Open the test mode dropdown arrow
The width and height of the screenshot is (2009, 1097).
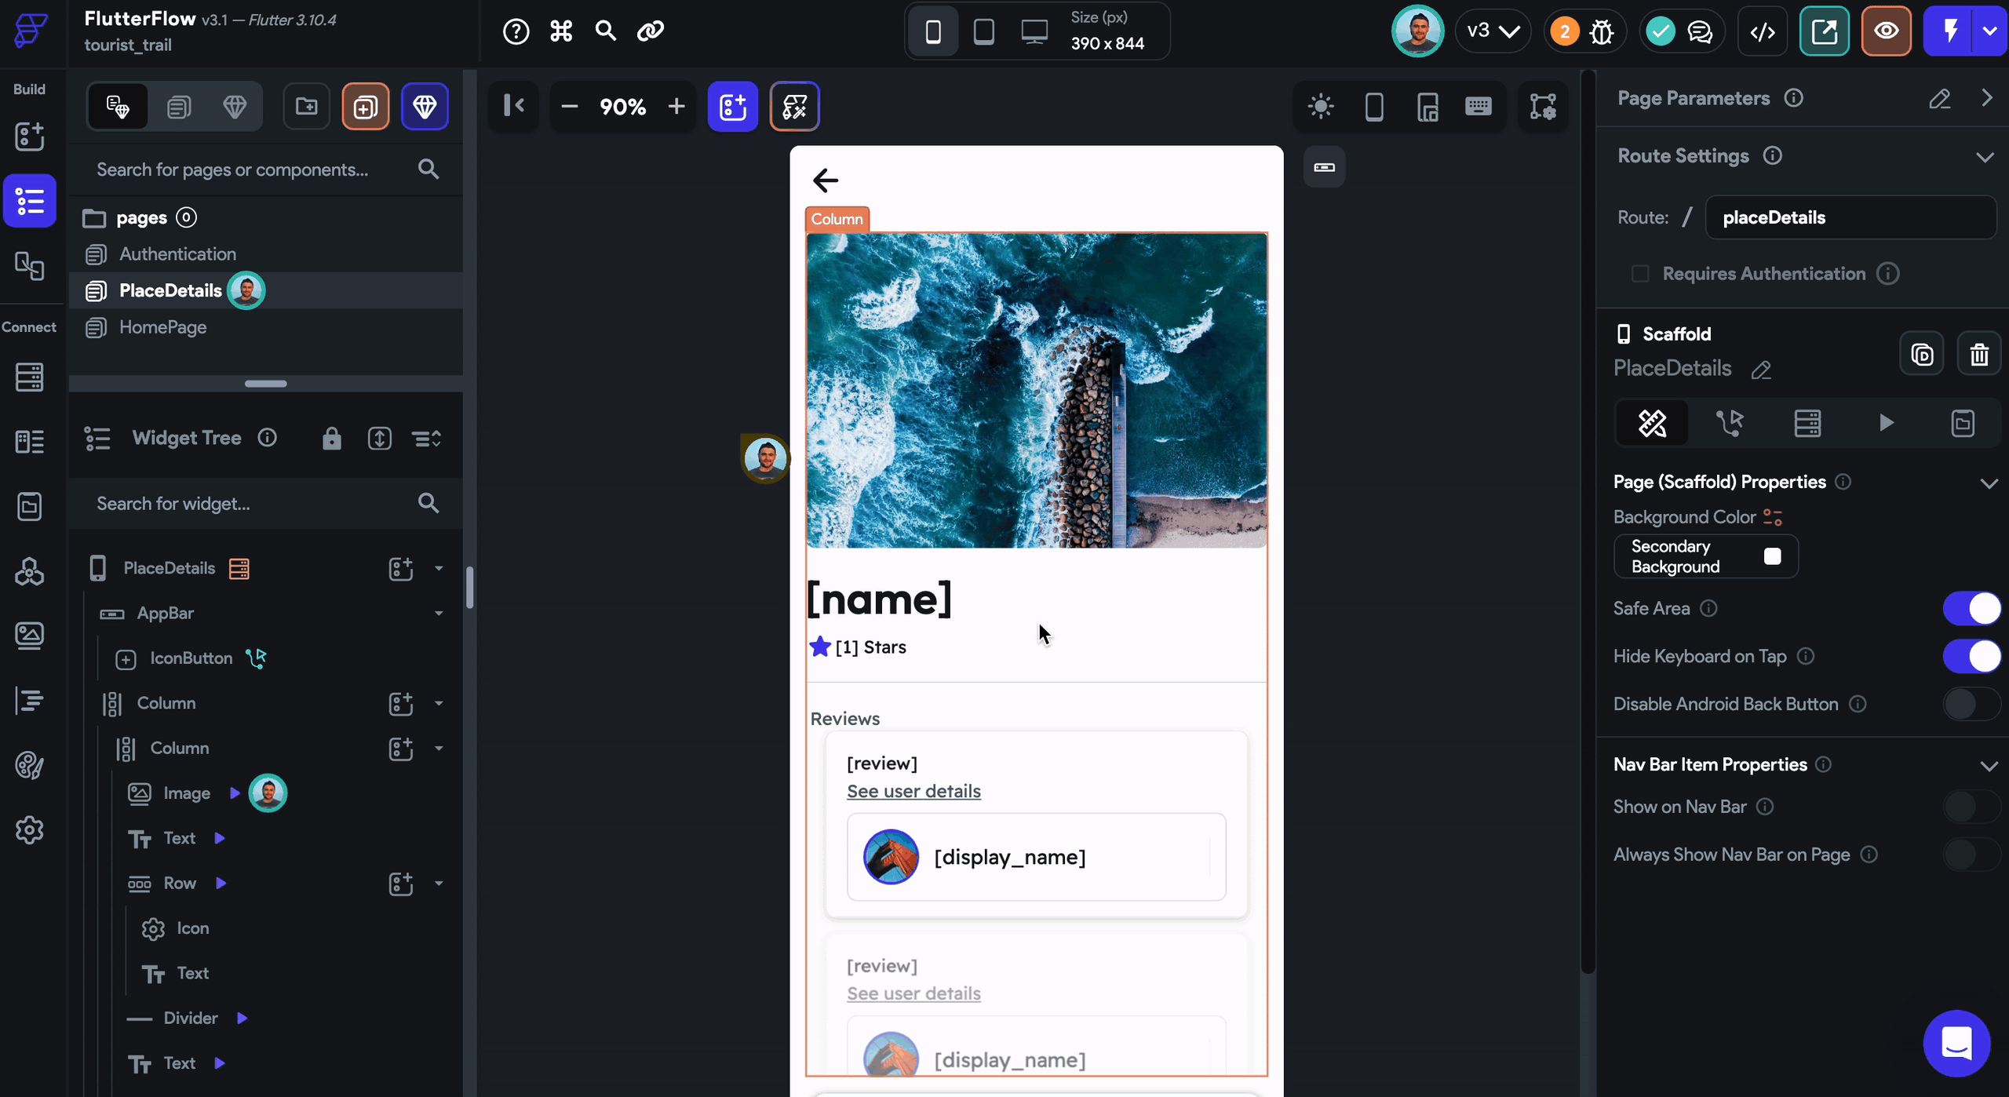[x=1990, y=31]
